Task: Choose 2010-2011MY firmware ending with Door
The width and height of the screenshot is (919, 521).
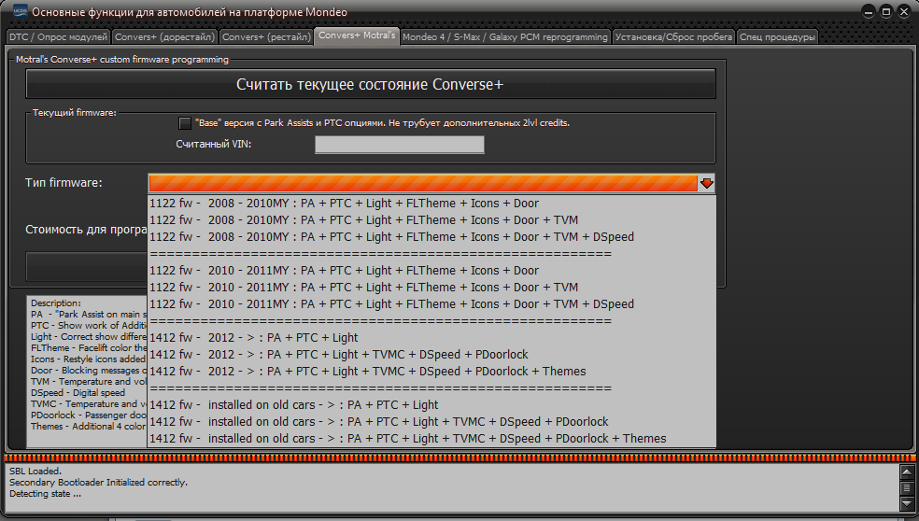Action: pyautogui.click(x=431, y=271)
